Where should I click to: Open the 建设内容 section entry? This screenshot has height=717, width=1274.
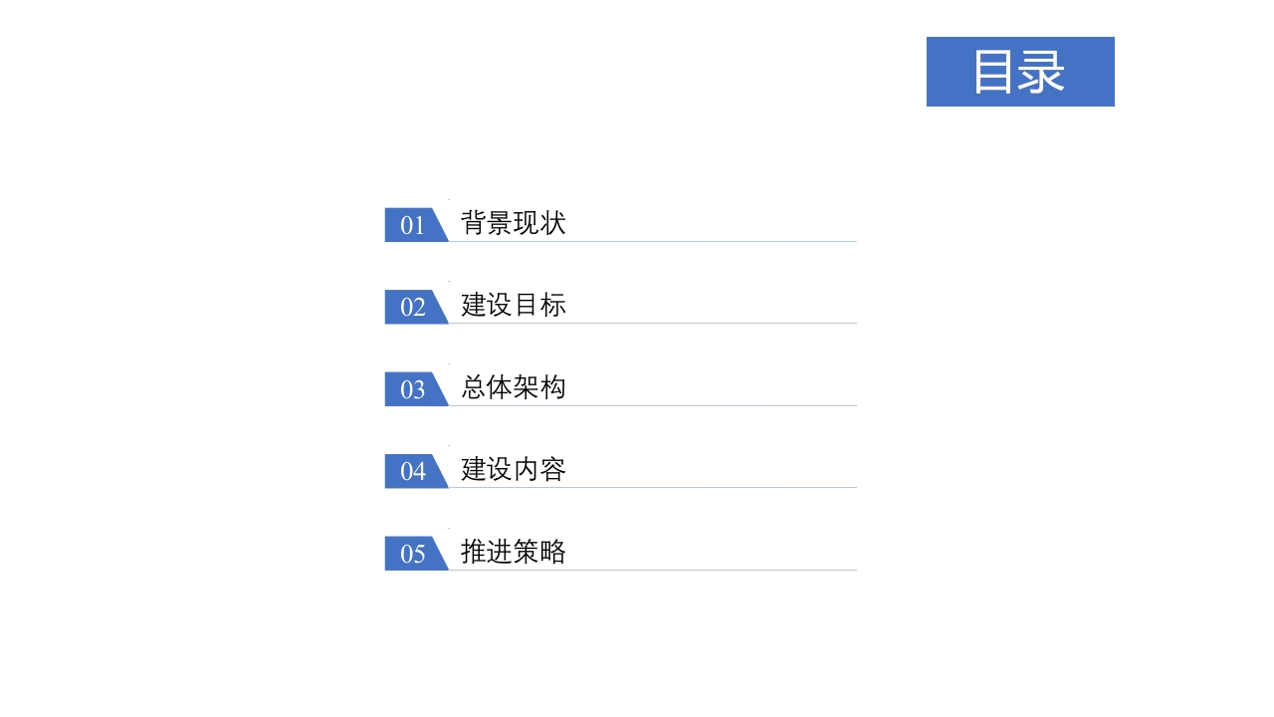click(x=514, y=469)
